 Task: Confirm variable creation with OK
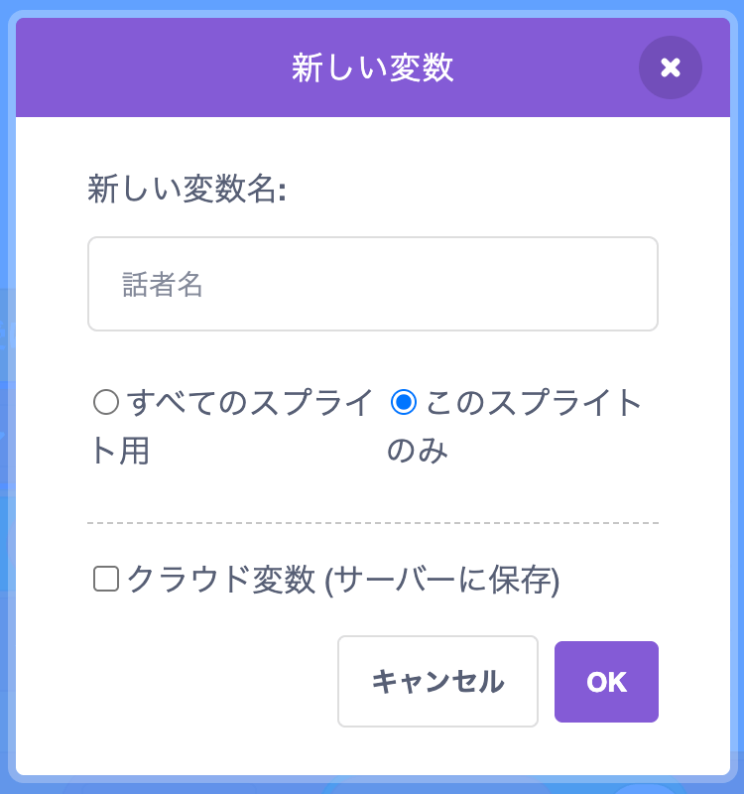pos(606,682)
